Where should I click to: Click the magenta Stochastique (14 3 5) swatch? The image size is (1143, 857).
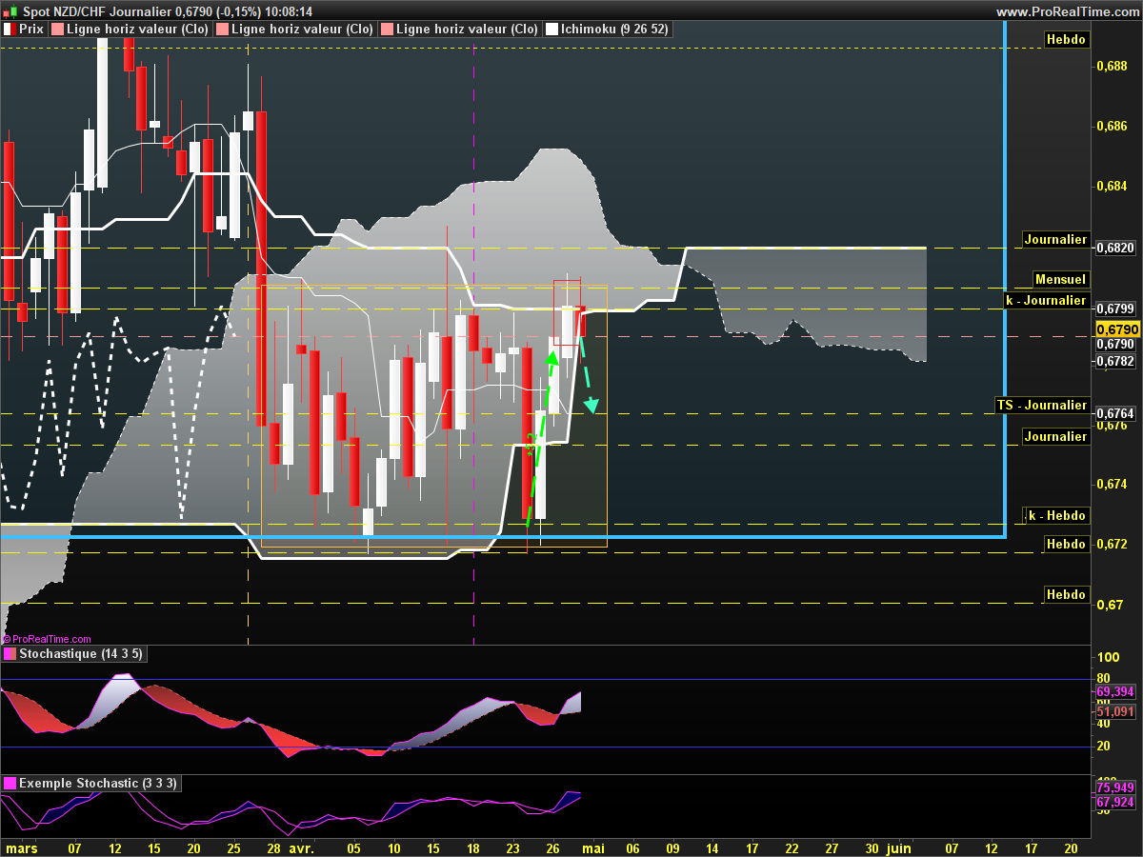tap(10, 654)
